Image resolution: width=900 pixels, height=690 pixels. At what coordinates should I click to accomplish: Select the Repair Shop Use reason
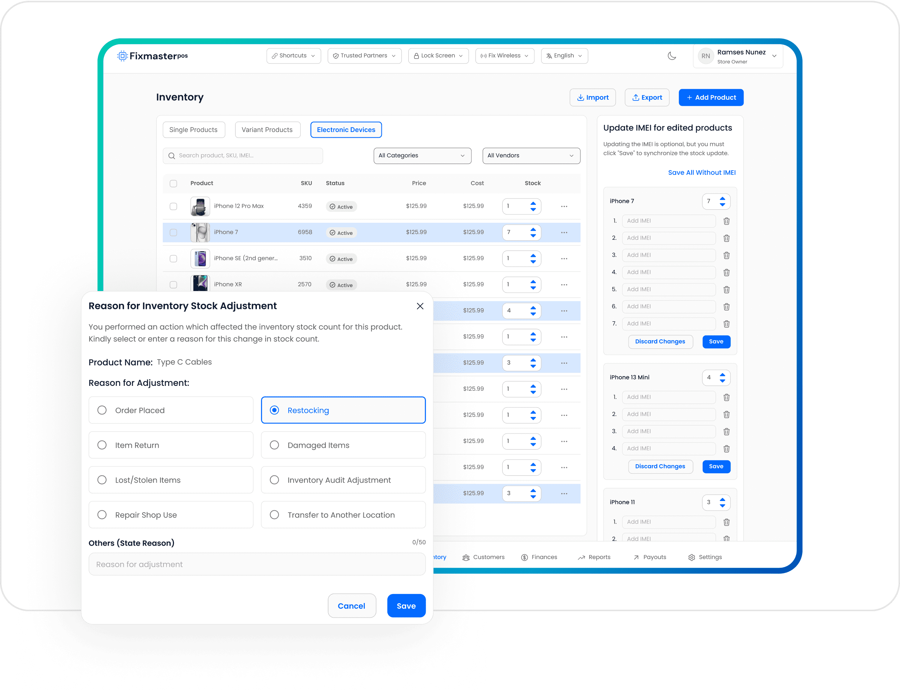[171, 514]
